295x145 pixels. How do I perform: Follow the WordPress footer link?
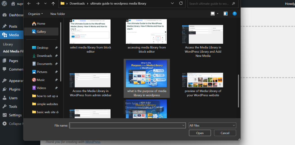pos(93,142)
